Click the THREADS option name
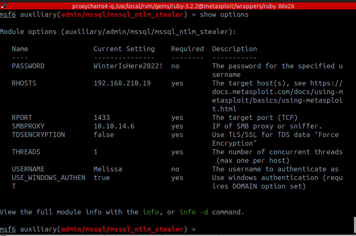 point(26,152)
